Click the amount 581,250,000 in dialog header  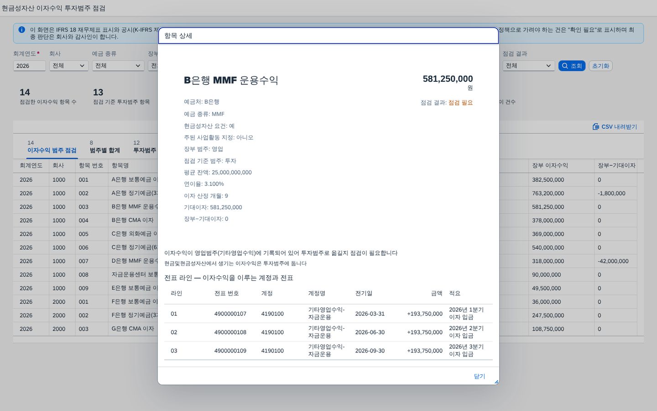click(448, 79)
